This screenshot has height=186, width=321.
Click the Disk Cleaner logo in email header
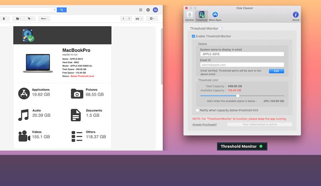[x=28, y=35]
